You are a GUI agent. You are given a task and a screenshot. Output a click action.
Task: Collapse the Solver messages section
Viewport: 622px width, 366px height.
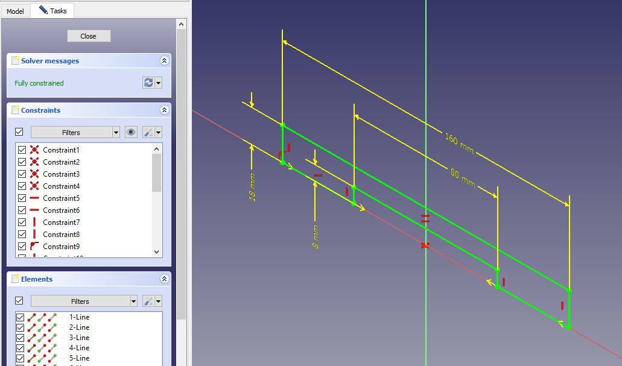click(x=164, y=61)
